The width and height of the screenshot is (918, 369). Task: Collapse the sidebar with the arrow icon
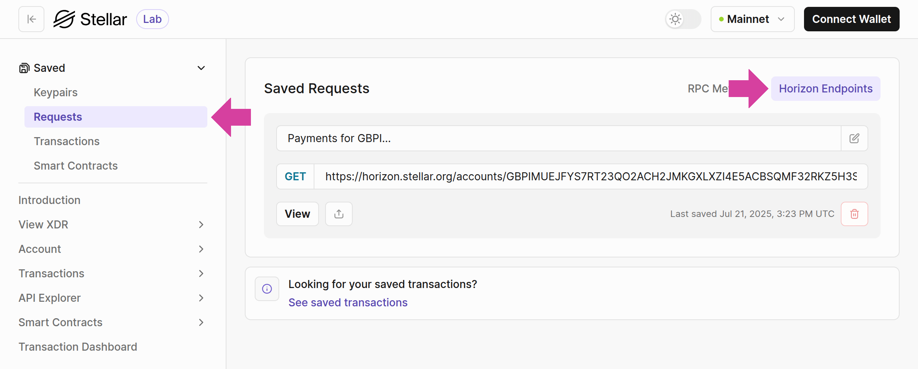point(31,19)
